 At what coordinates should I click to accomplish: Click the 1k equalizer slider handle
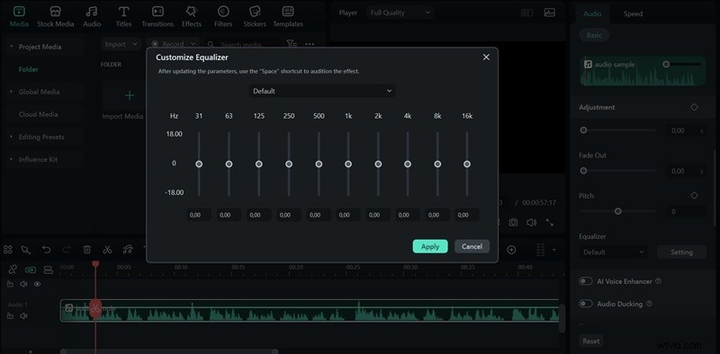[348, 164]
